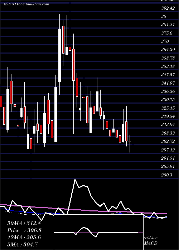Click the 347.57 price label
179x250 pixels.
[x=168, y=74]
